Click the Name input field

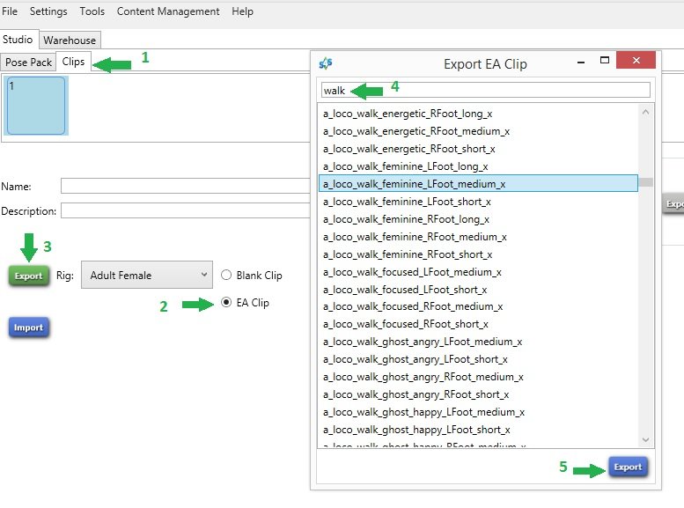[186, 186]
